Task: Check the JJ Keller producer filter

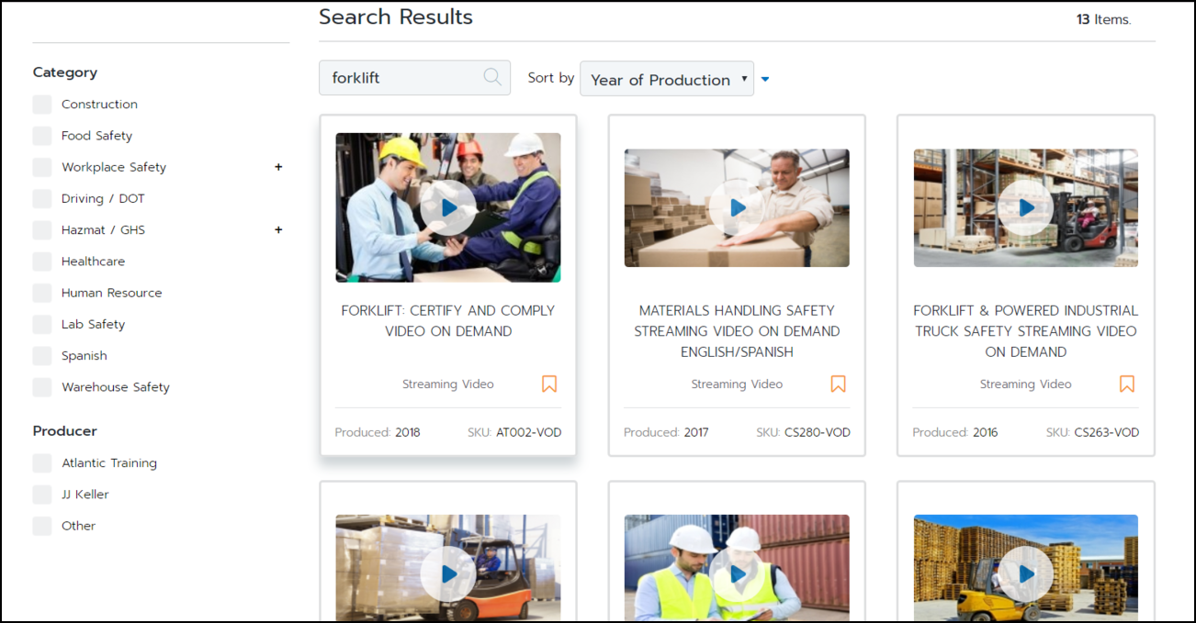Action: [x=42, y=495]
